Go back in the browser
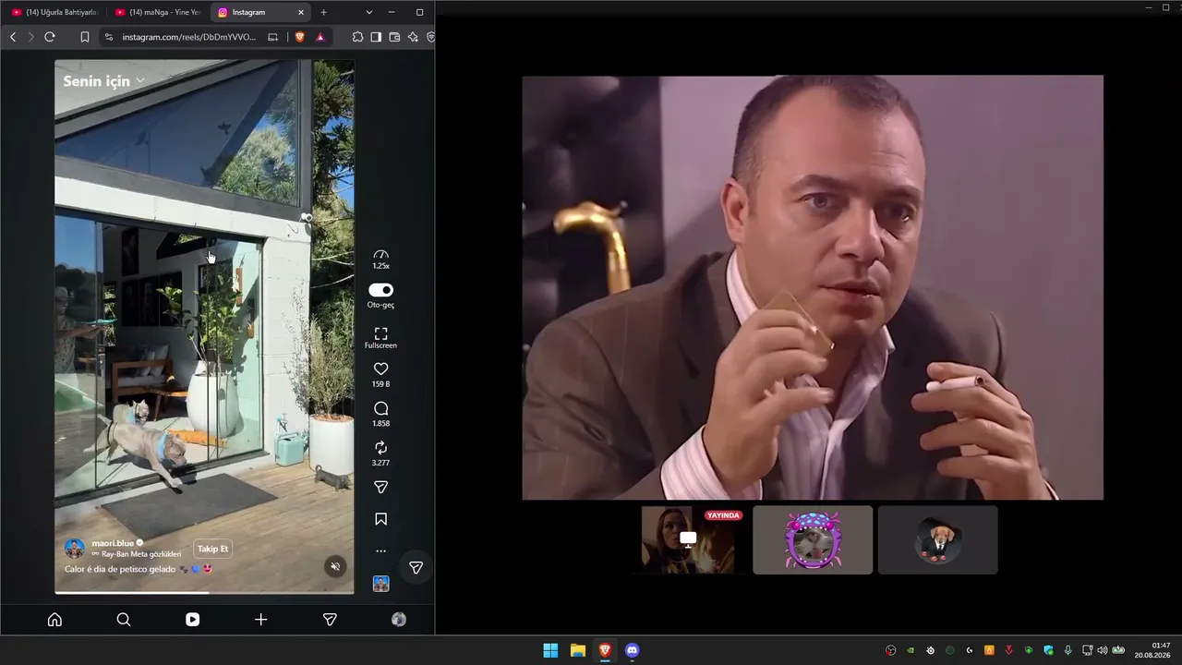This screenshot has height=665, width=1182. pos(13,37)
